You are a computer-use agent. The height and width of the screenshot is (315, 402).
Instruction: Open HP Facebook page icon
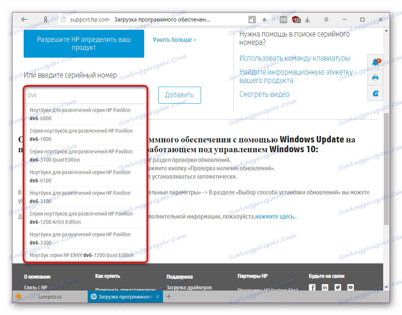[x=312, y=287]
